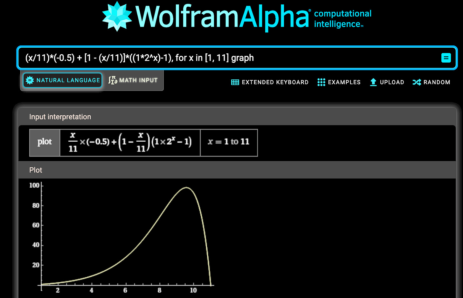Click the Math Input integral-sigma icon
463x298 pixels.
113,80
